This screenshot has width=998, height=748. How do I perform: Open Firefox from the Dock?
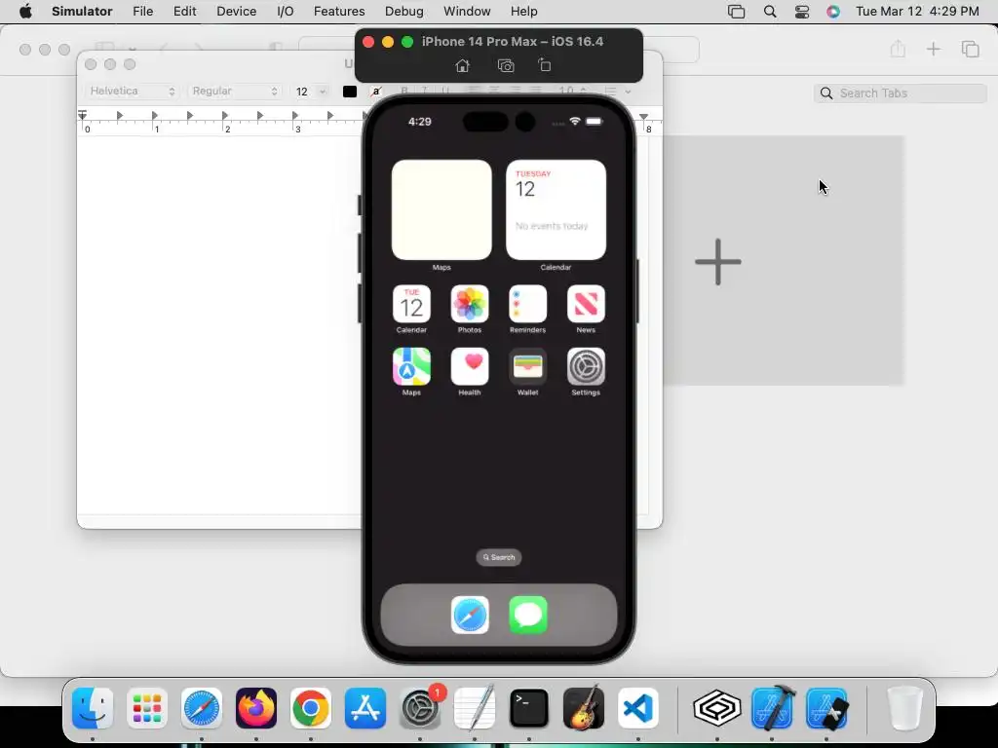click(256, 708)
